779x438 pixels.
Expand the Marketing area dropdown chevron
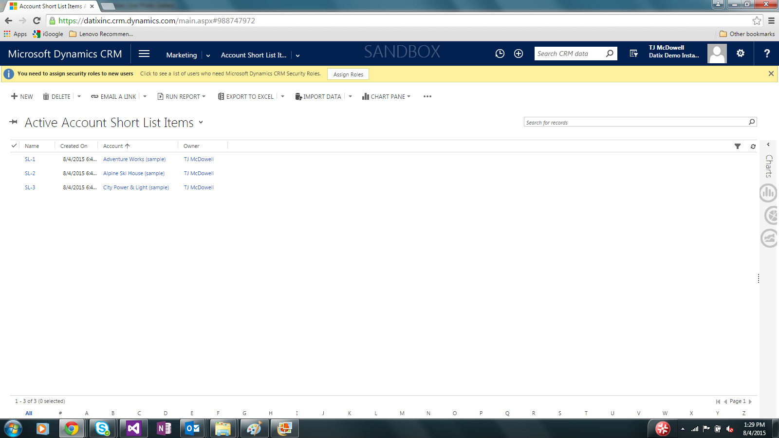click(208, 55)
